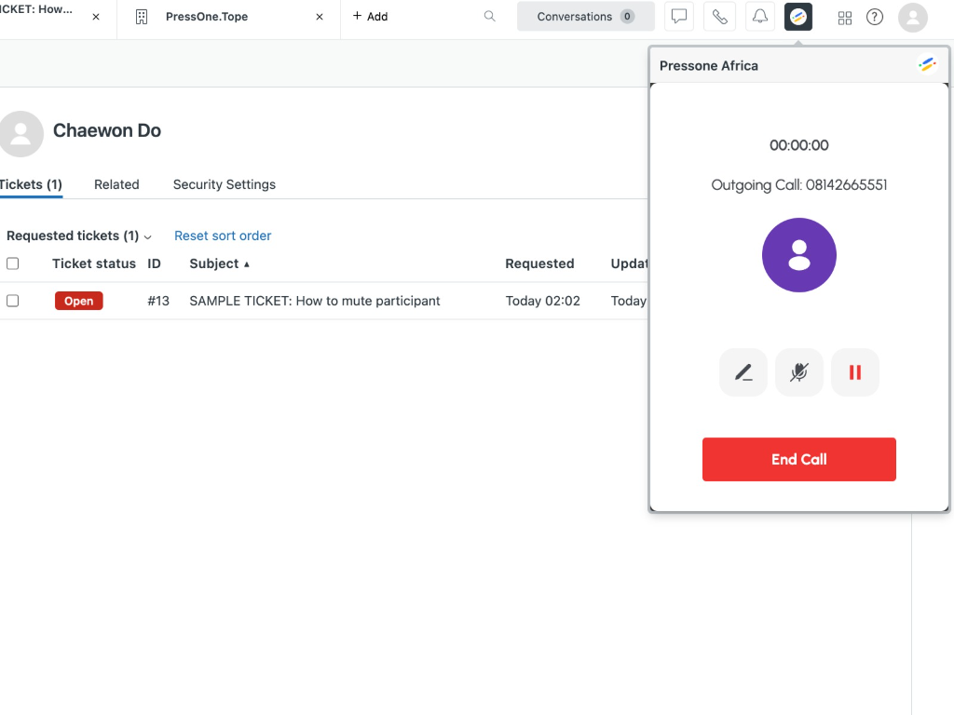This screenshot has width=954, height=715.
Task: Check the select-all tickets checkbox in header
Action: tap(13, 263)
